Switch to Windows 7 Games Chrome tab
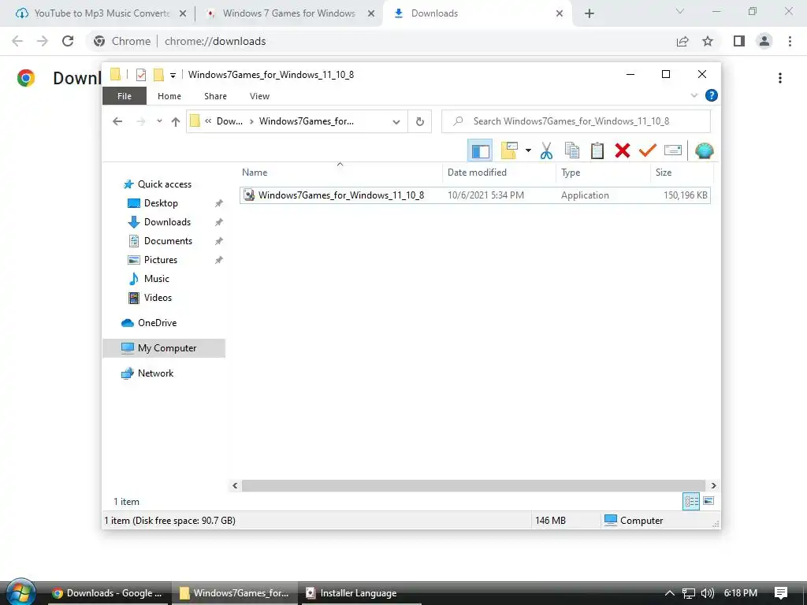807x605 pixels. click(x=288, y=13)
